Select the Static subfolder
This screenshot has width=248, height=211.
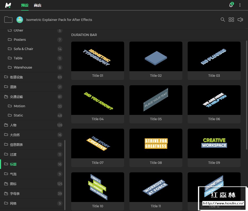(32, 115)
